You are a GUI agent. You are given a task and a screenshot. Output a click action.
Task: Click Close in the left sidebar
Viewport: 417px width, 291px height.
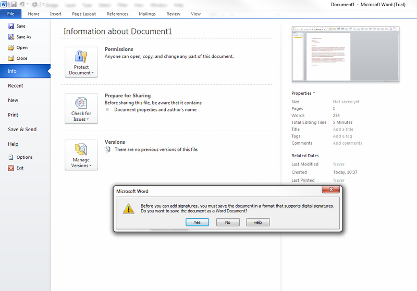tap(21, 58)
